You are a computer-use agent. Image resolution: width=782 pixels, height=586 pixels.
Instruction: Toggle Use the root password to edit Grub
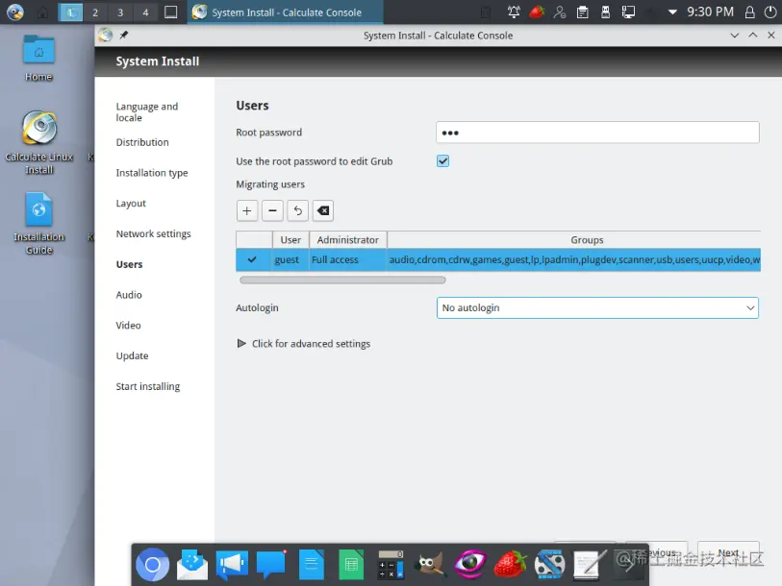pos(442,161)
